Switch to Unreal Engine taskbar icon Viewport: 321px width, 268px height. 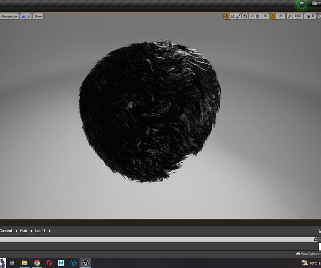pyautogui.click(x=85, y=263)
